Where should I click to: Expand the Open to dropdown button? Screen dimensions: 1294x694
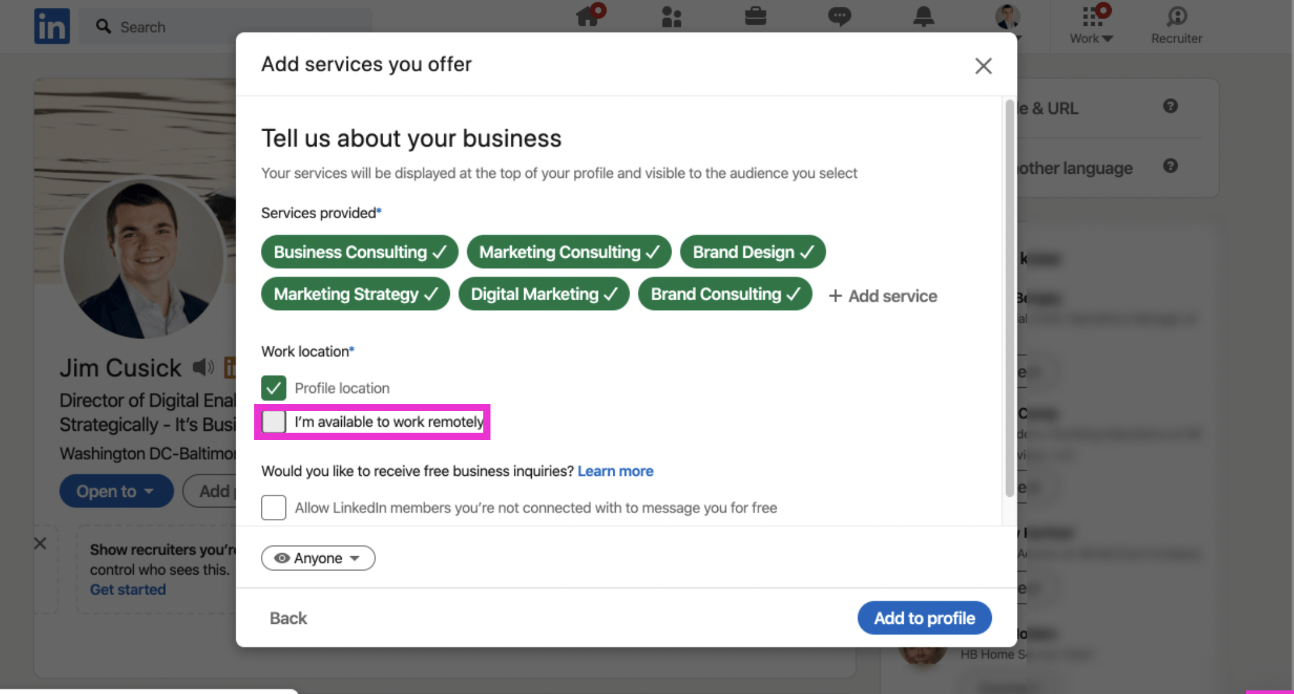pos(116,491)
